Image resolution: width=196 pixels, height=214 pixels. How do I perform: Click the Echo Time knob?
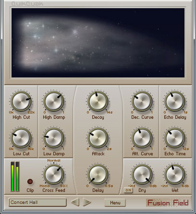point(175,138)
